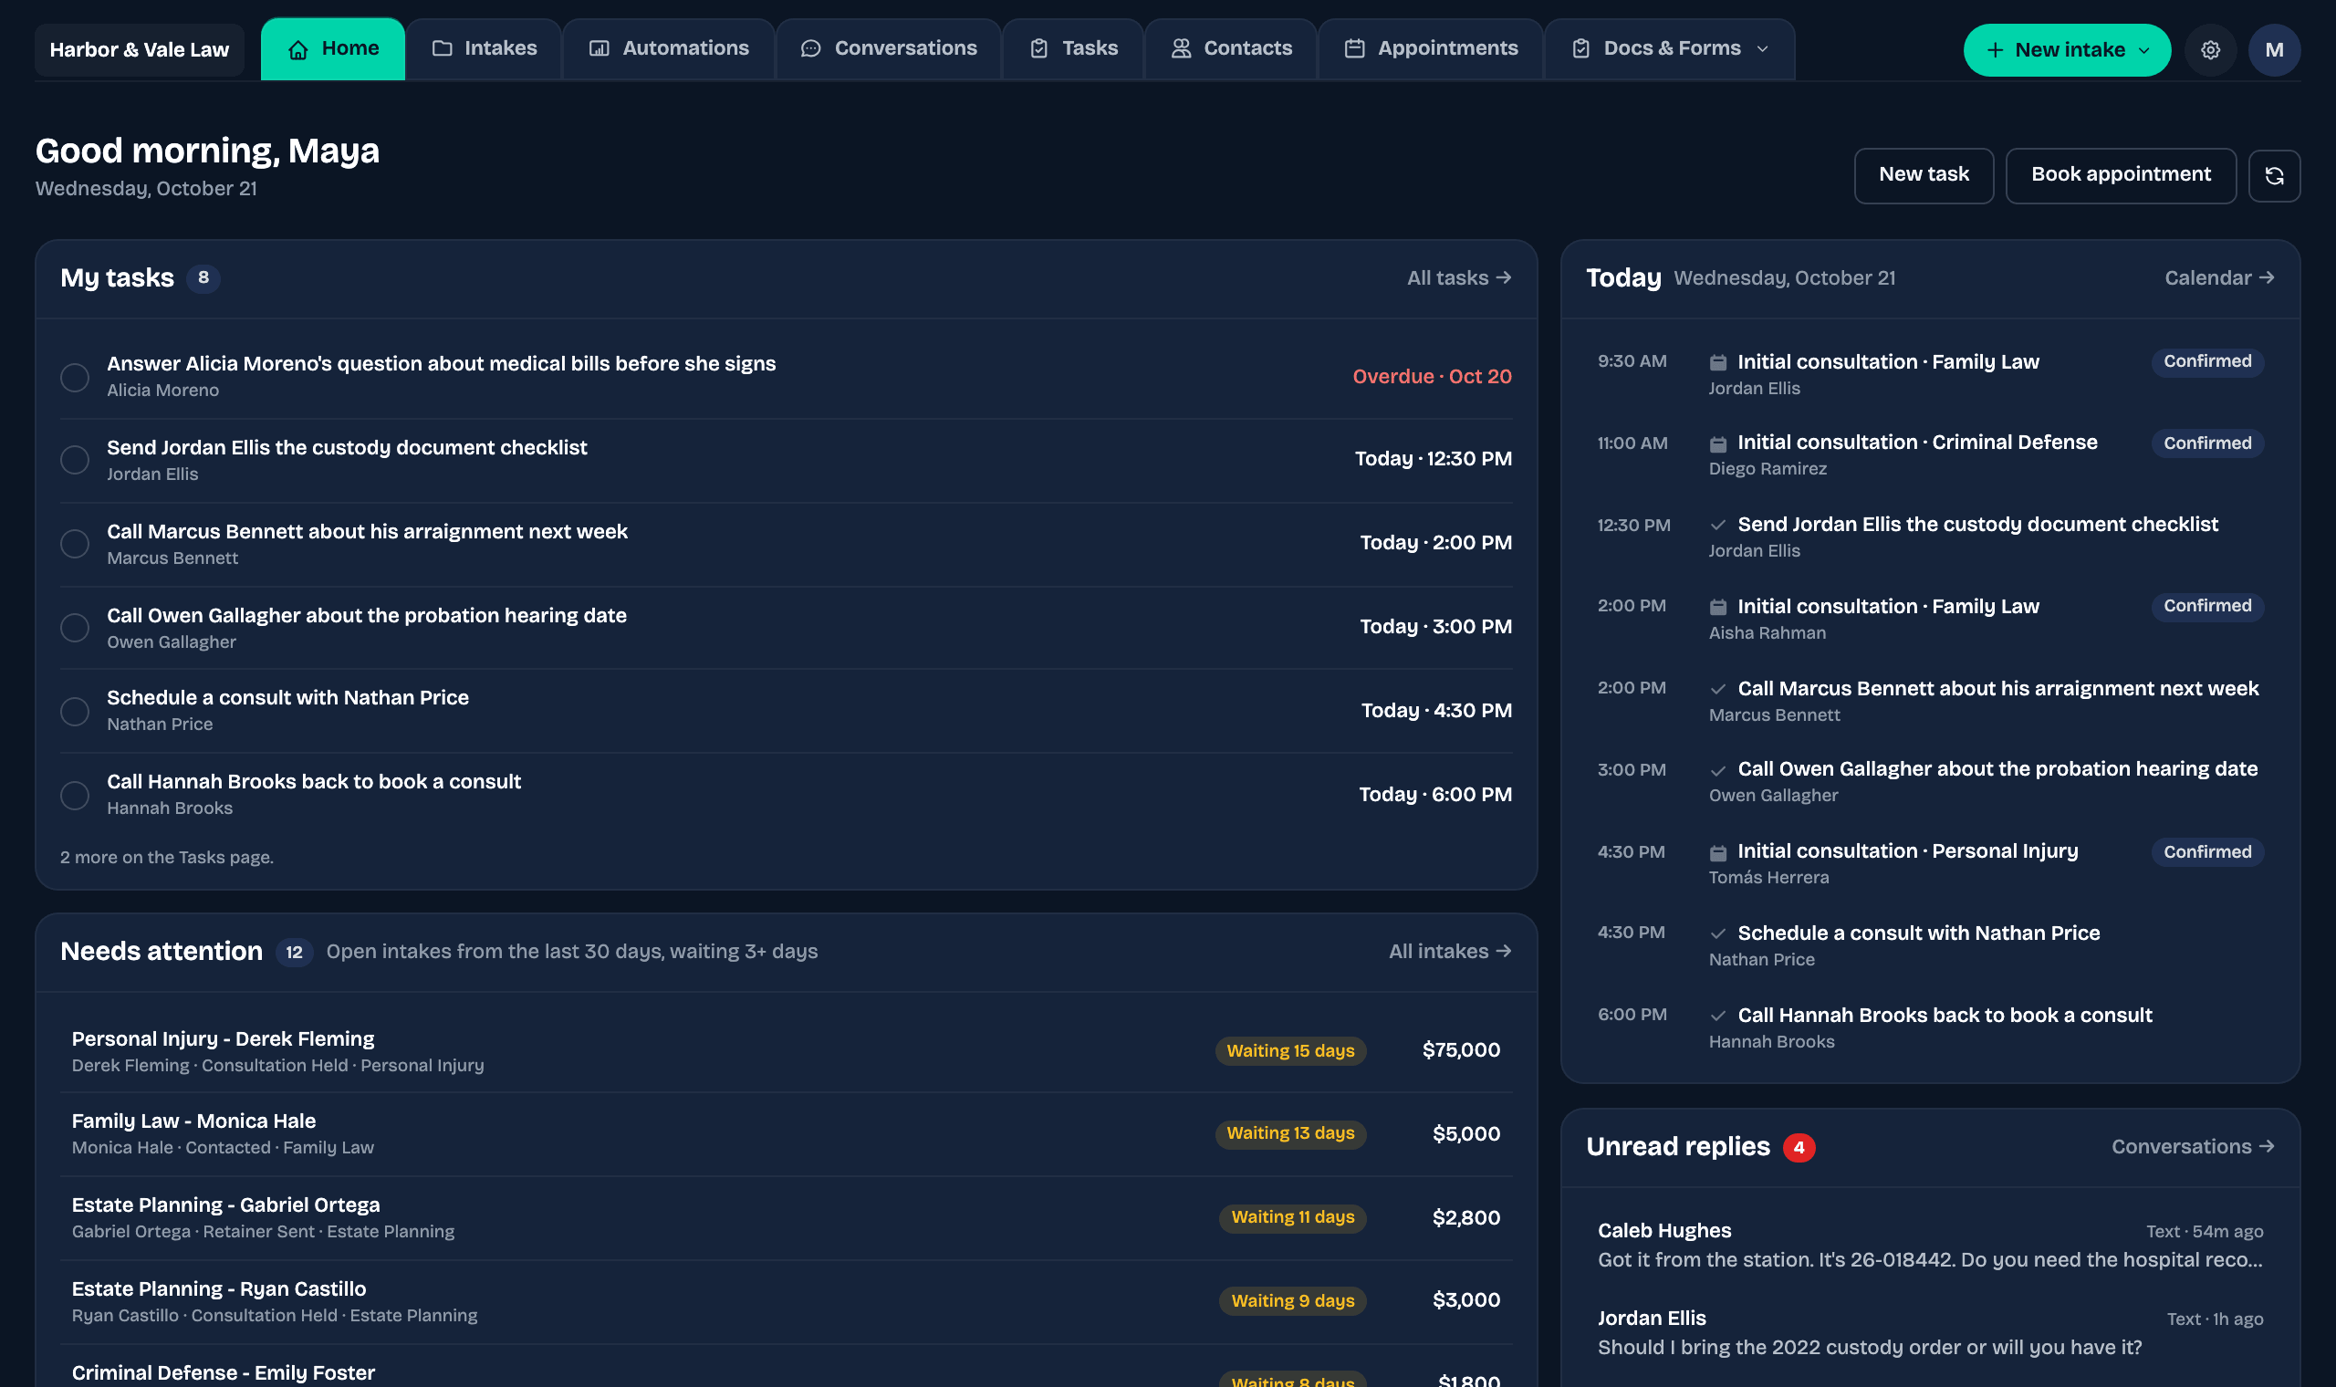Click checkmark icon next to Schedule consult Nathan Price

coord(1717,933)
